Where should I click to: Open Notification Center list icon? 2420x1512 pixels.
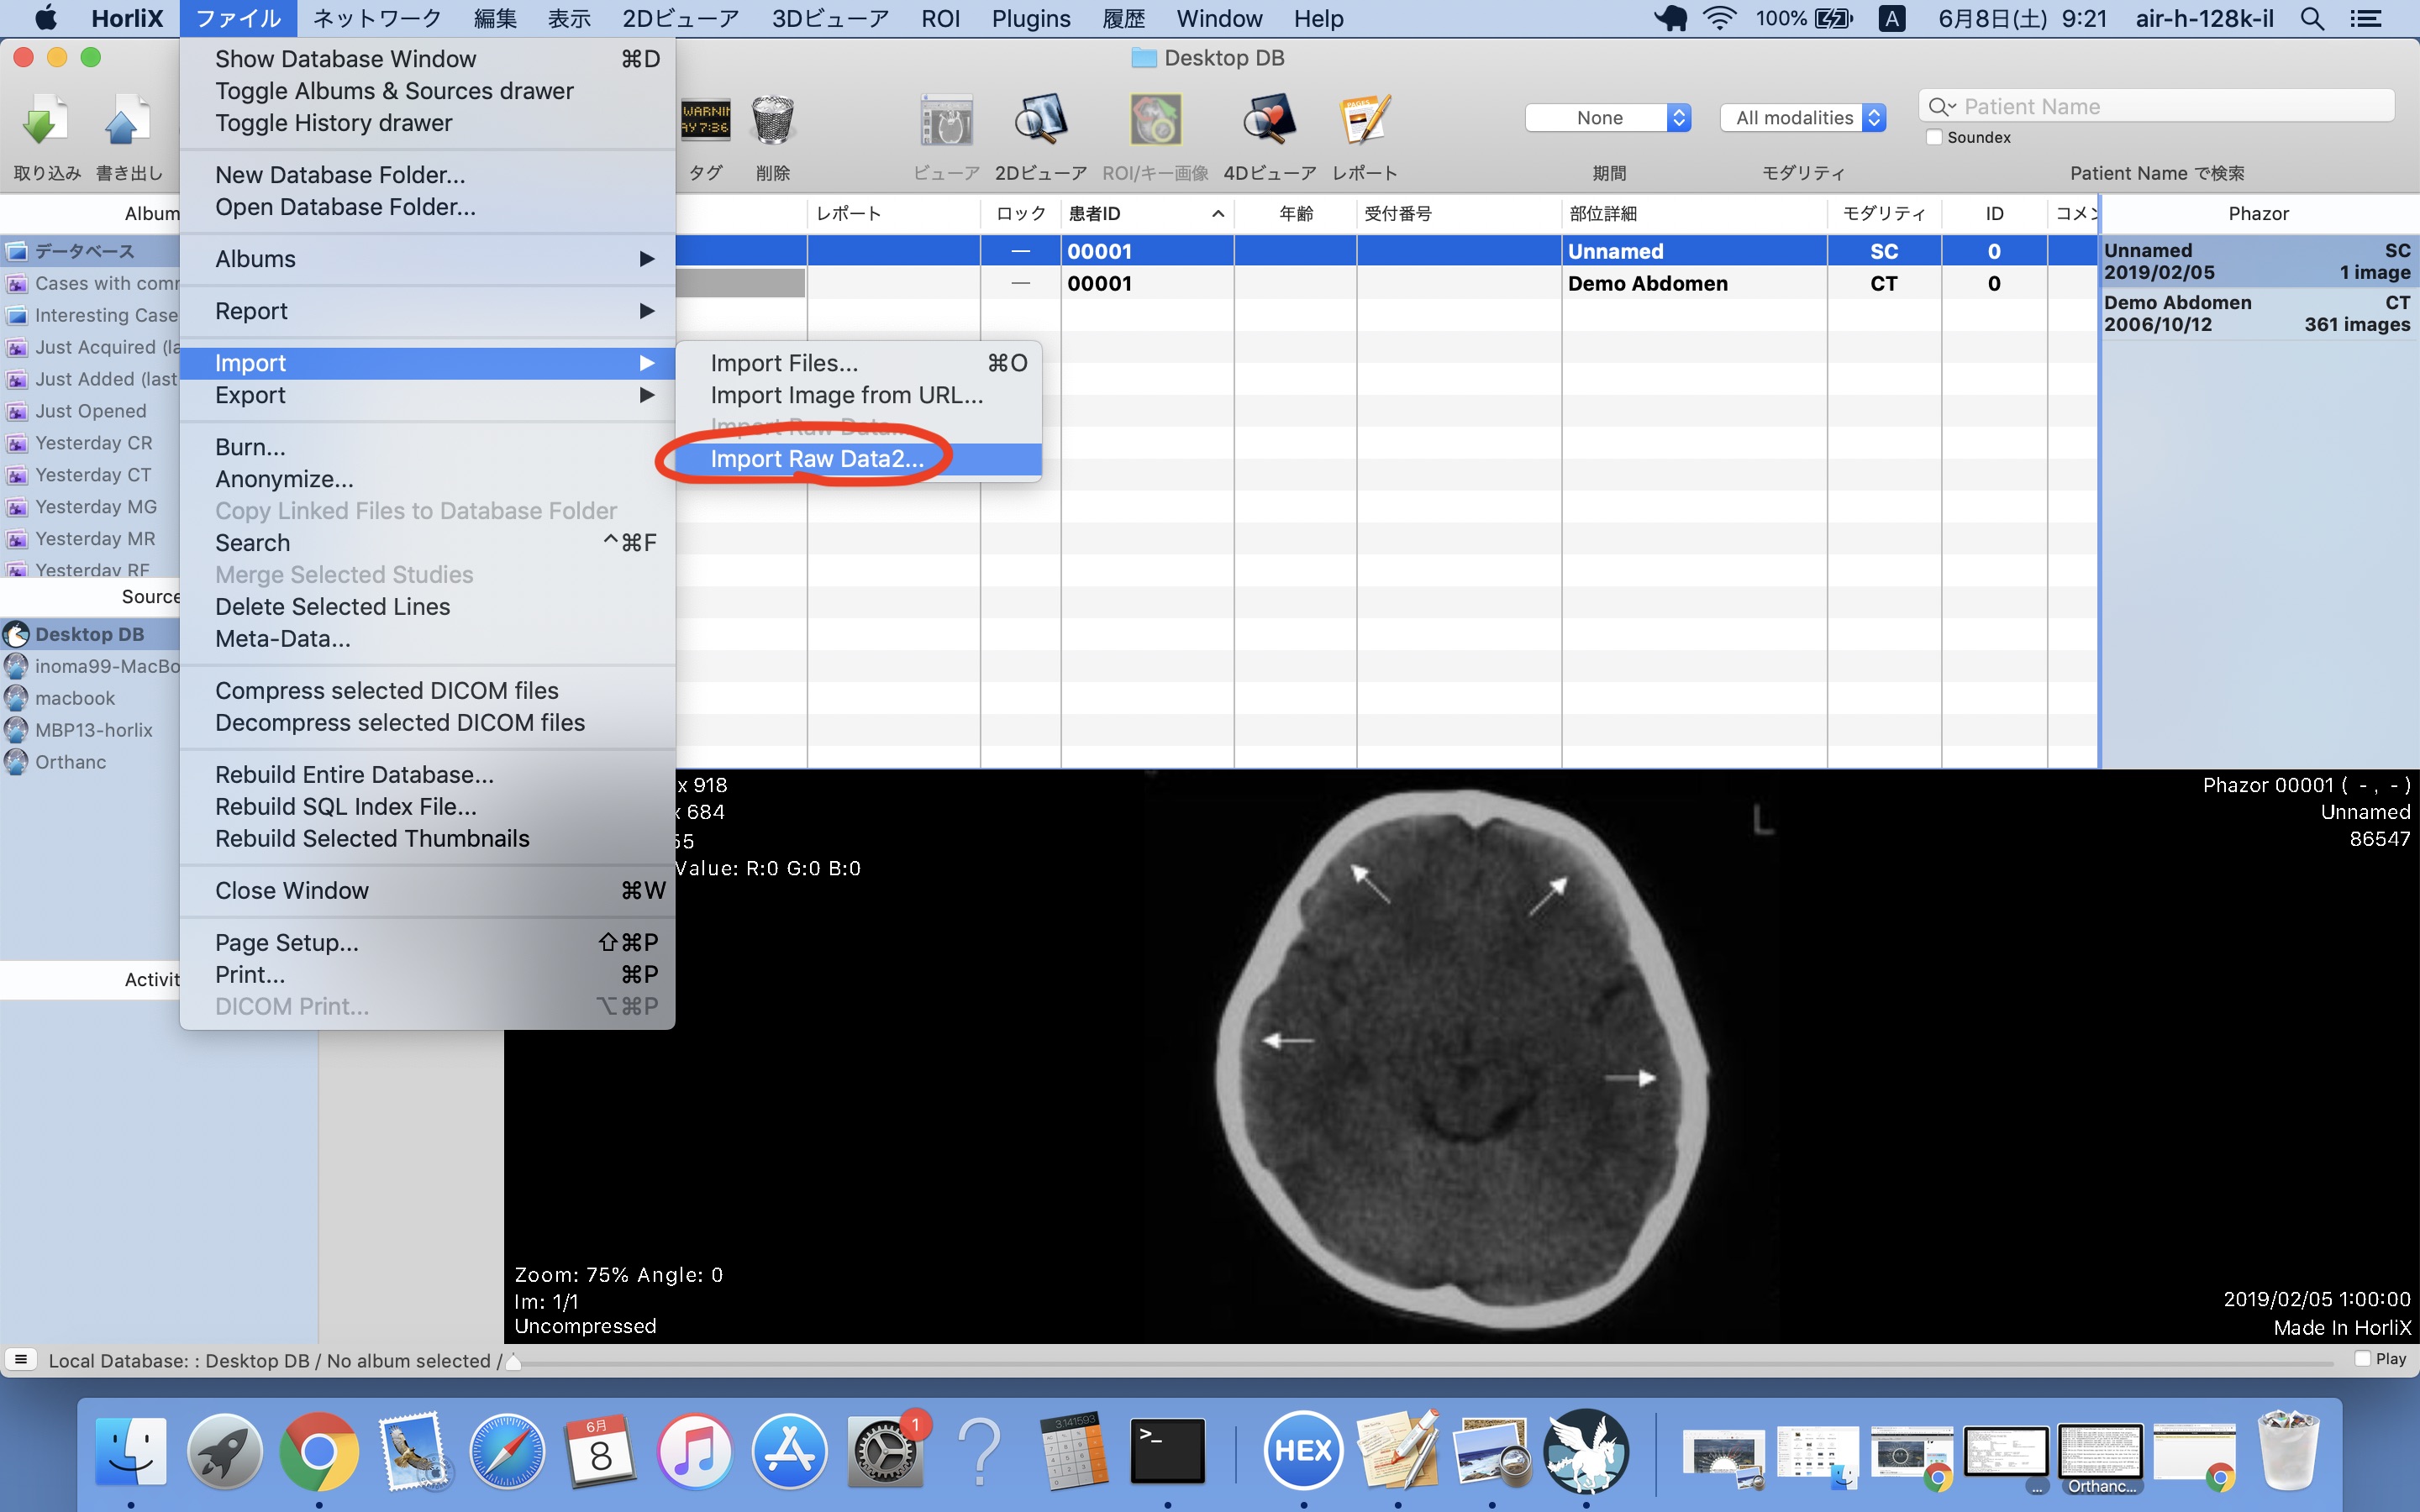click(x=2366, y=19)
